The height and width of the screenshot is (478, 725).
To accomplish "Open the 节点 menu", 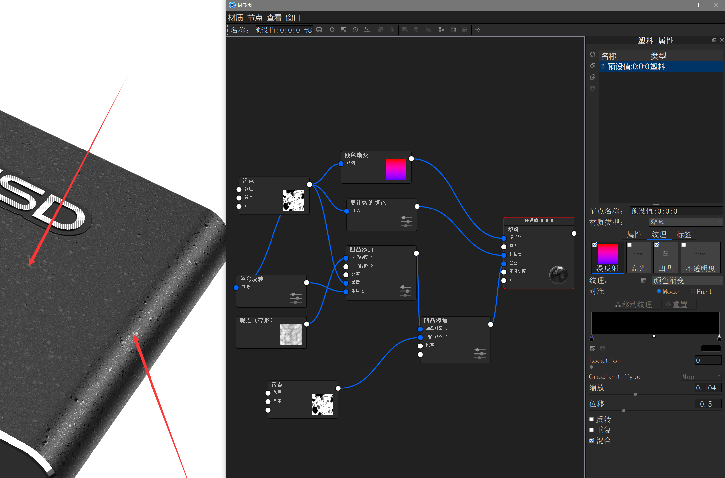I will tap(255, 18).
